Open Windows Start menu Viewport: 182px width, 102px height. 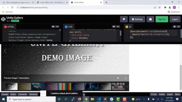click(x=3, y=99)
